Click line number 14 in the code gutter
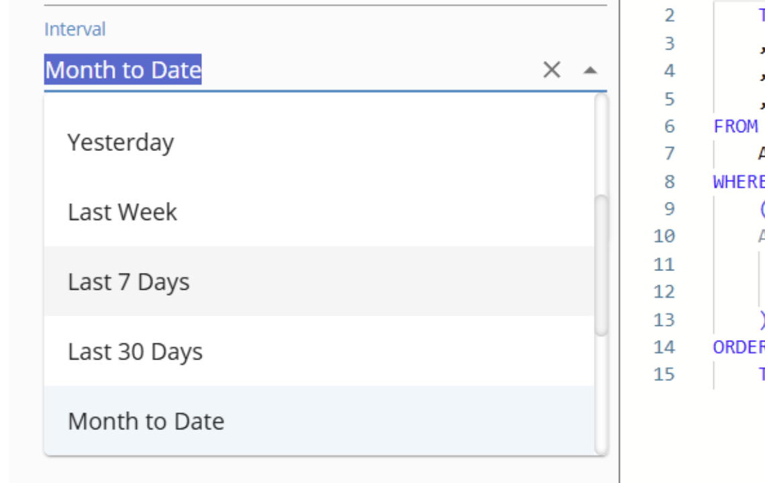Image resolution: width=765 pixels, height=483 pixels. pyautogui.click(x=664, y=347)
